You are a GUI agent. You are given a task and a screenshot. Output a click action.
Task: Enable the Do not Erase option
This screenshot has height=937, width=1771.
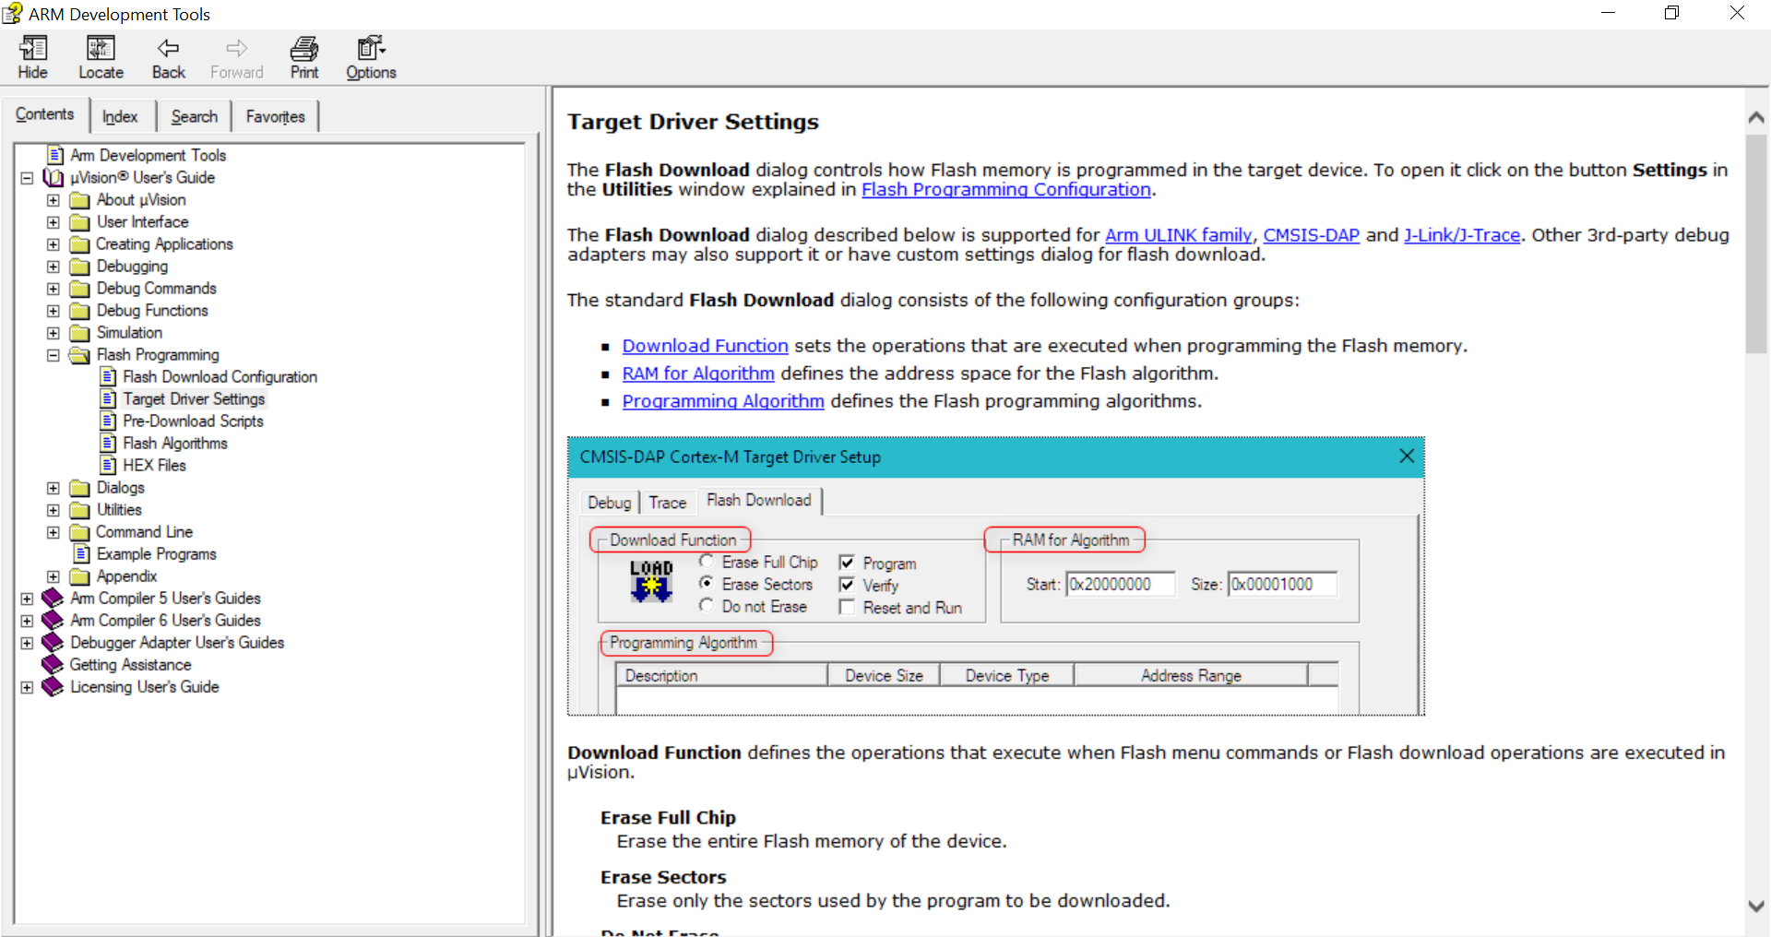(707, 606)
